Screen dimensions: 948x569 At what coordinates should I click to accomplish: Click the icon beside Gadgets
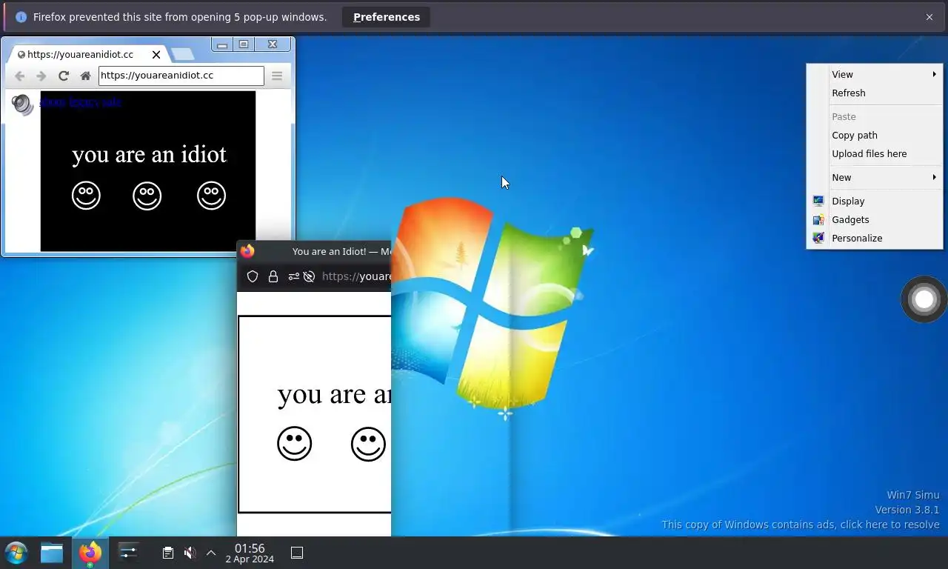818,219
